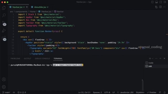The height and width of the screenshot is (94, 168).
Task: Open source control changes icon in editor toolbar
Action: [x=156, y=7]
